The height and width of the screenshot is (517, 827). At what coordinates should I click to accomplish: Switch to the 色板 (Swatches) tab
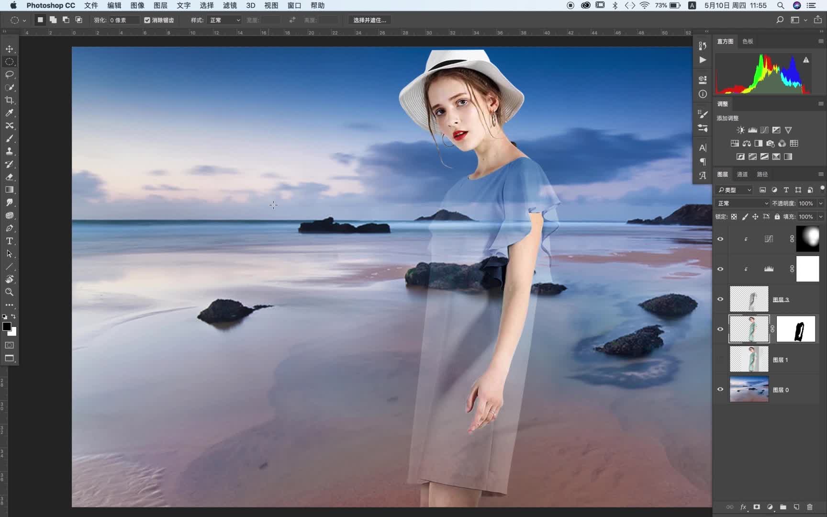[748, 41]
